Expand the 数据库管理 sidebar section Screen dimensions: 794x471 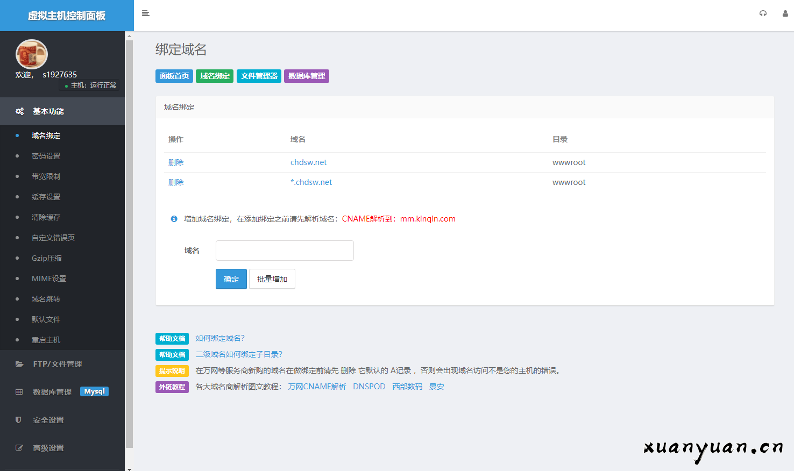[x=62, y=392]
